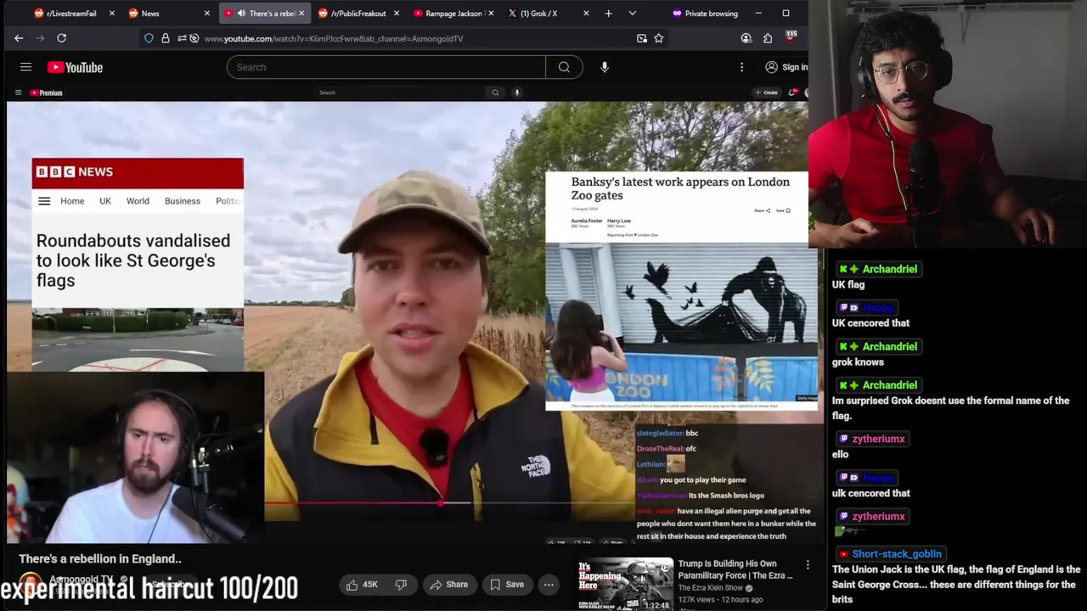Click Short-stack_goblin username in chat
This screenshot has height=611, width=1087.
897,554
